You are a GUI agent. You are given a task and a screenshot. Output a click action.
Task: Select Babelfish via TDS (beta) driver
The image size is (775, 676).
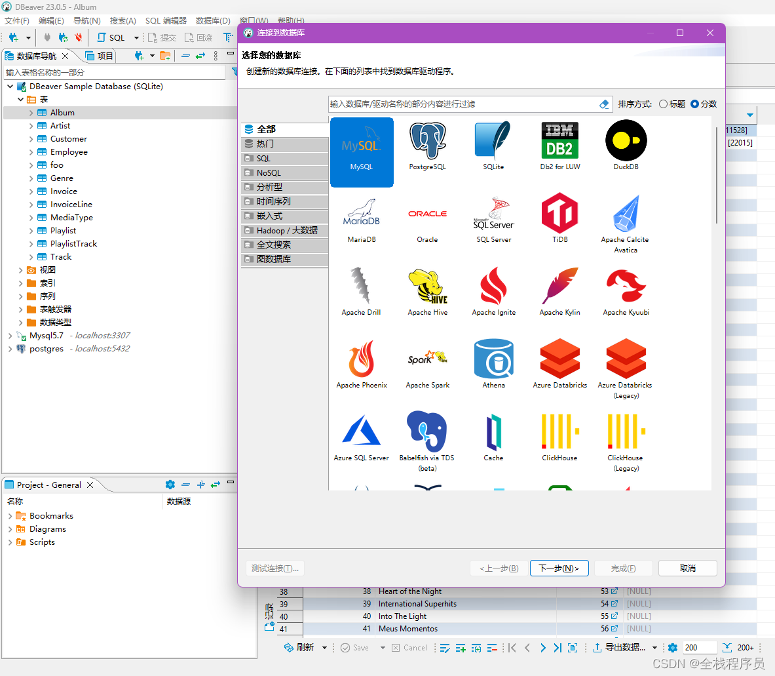tap(427, 441)
